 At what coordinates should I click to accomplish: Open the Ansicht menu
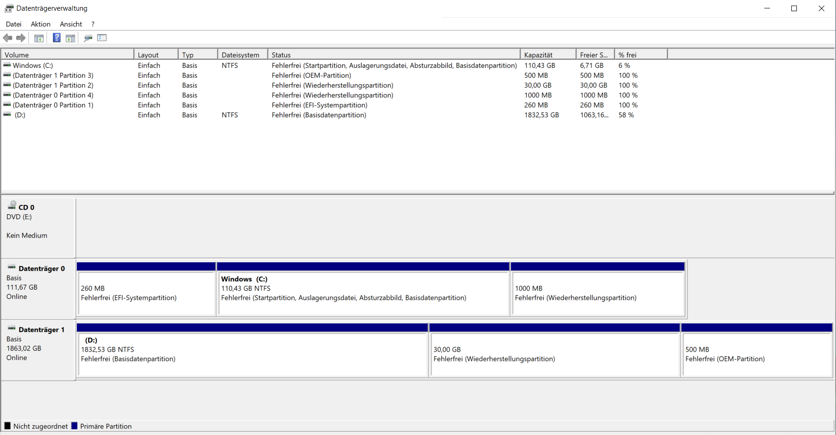point(71,24)
